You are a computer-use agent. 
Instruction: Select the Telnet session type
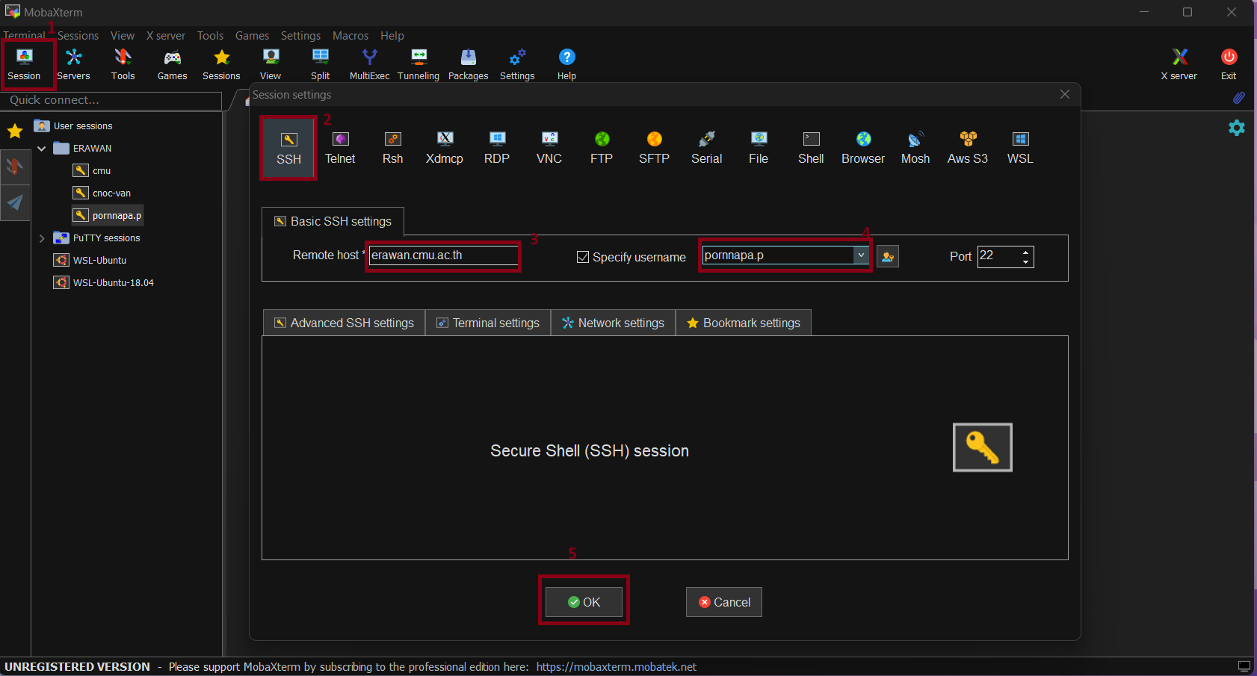tap(340, 148)
